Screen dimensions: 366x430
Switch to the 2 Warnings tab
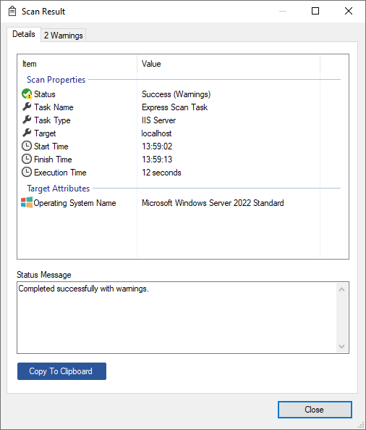tap(64, 36)
